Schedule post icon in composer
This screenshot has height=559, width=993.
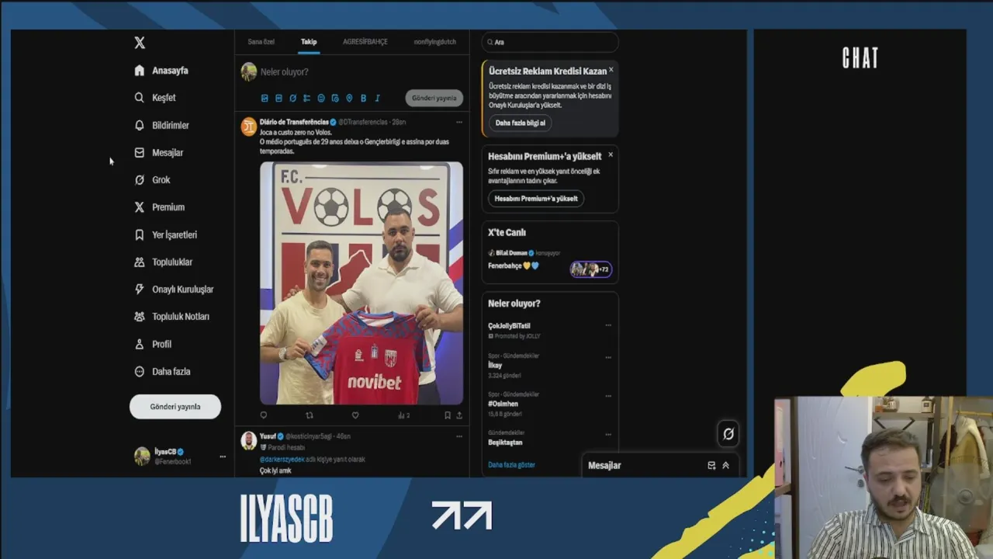335,99
